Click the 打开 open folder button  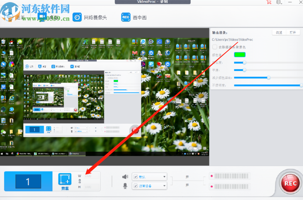(x=293, y=32)
